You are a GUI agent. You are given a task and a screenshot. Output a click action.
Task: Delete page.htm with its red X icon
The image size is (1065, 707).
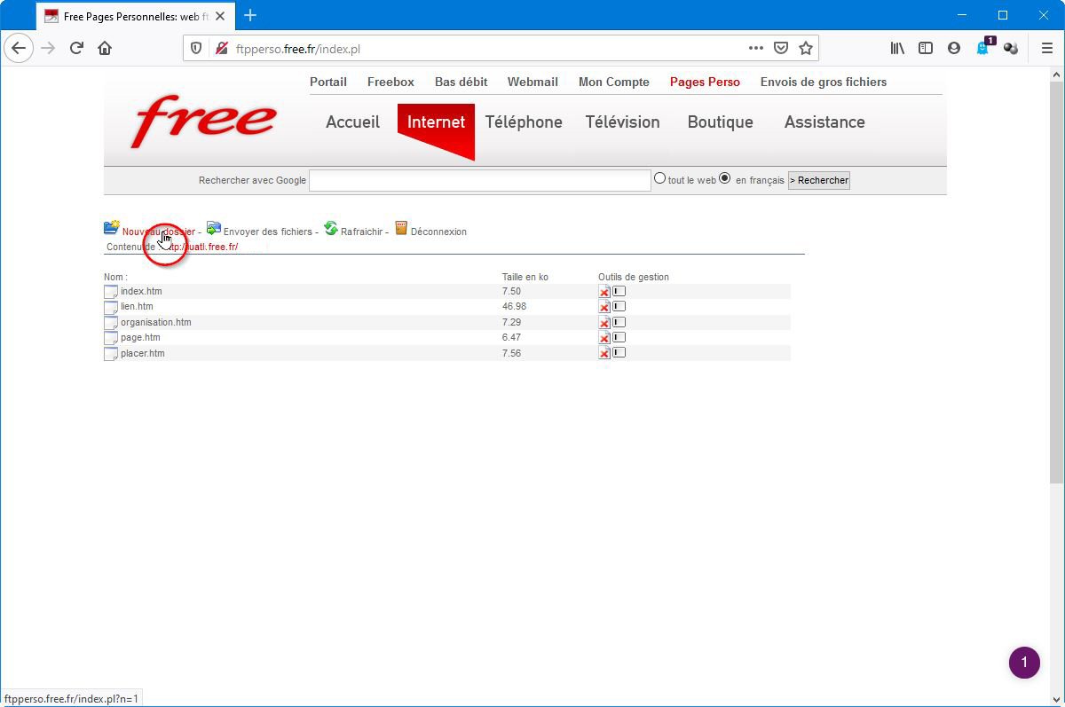(x=604, y=337)
